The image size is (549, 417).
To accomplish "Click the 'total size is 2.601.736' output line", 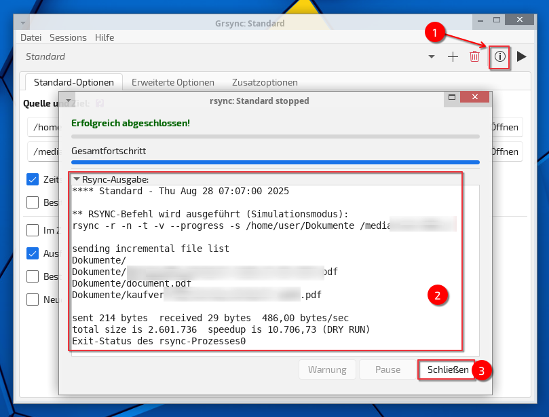I will [x=221, y=329].
